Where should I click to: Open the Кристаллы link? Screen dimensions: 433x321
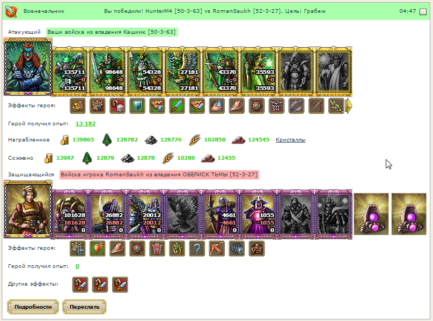pos(290,140)
